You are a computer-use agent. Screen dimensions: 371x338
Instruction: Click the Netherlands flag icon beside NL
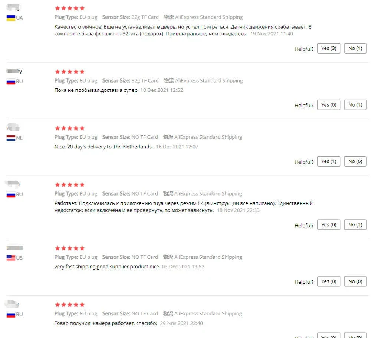(x=11, y=138)
